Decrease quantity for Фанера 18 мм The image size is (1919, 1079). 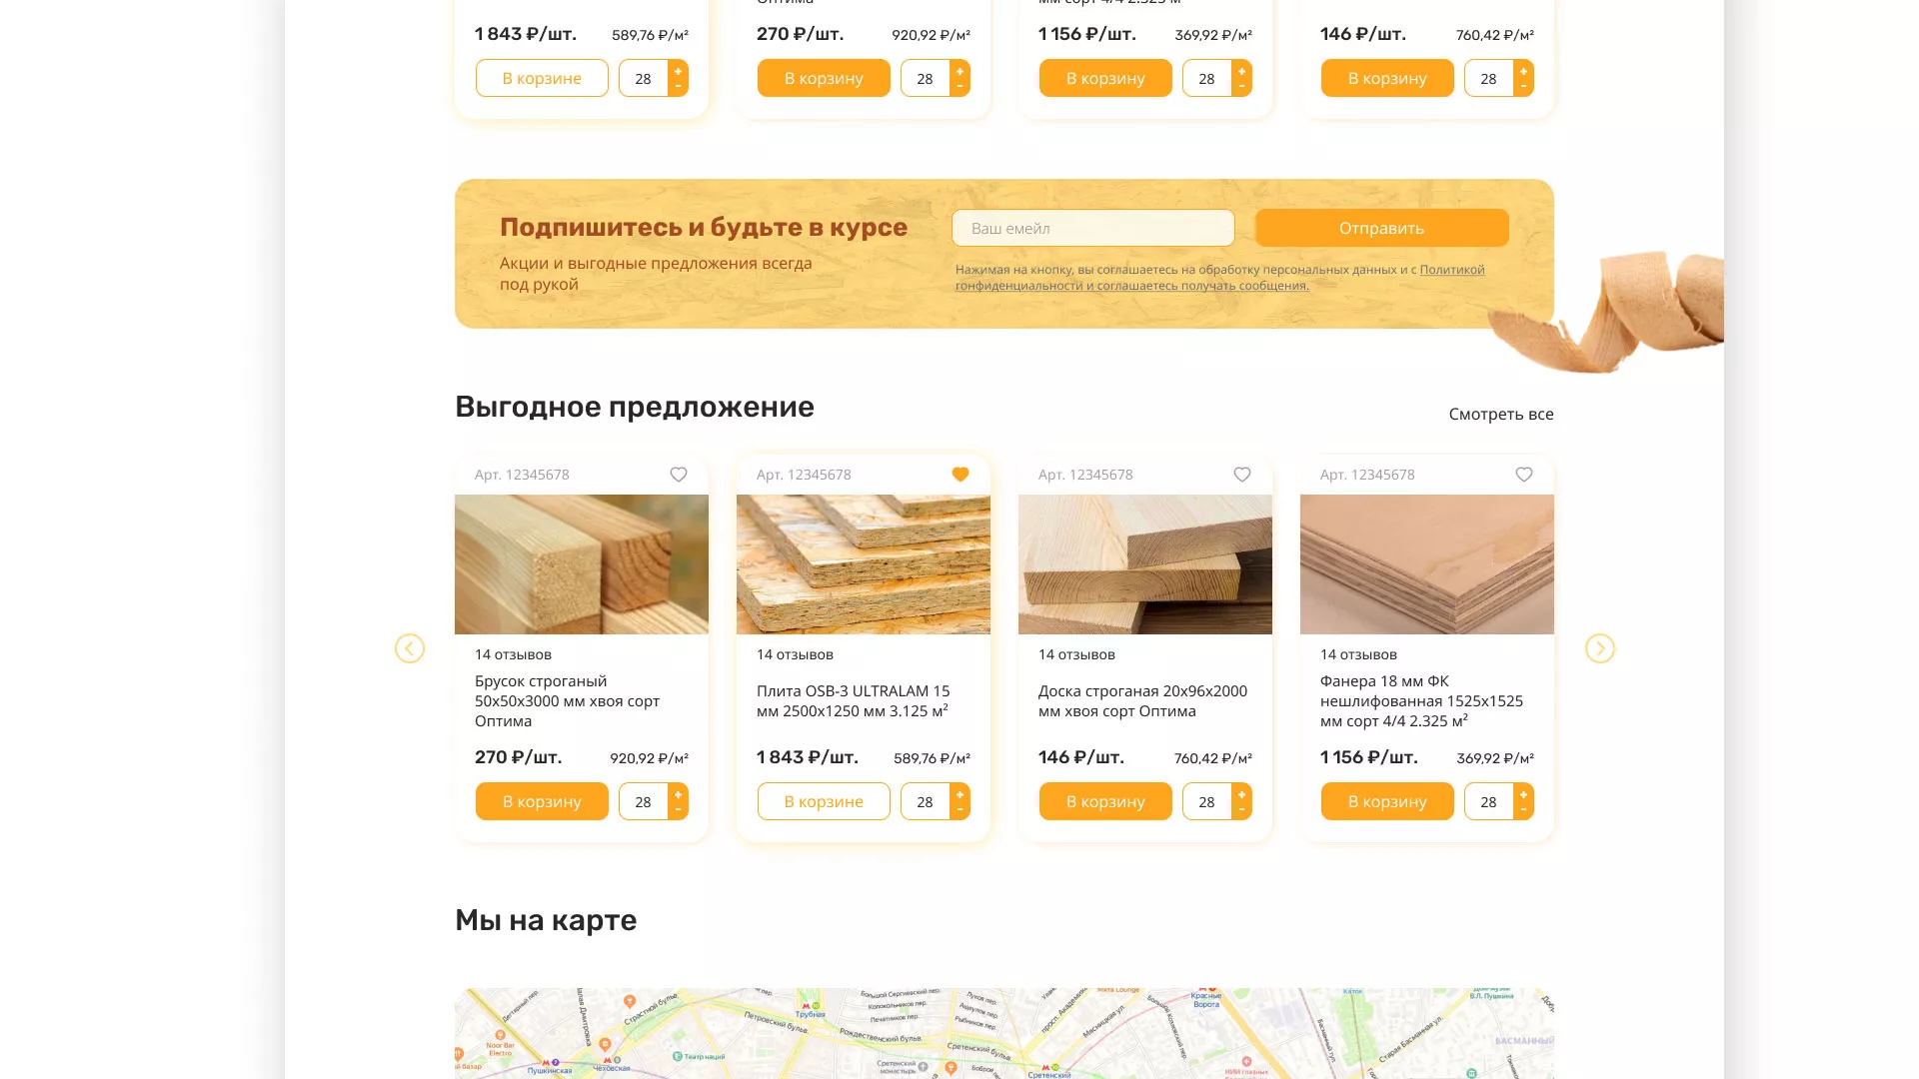click(x=1523, y=808)
